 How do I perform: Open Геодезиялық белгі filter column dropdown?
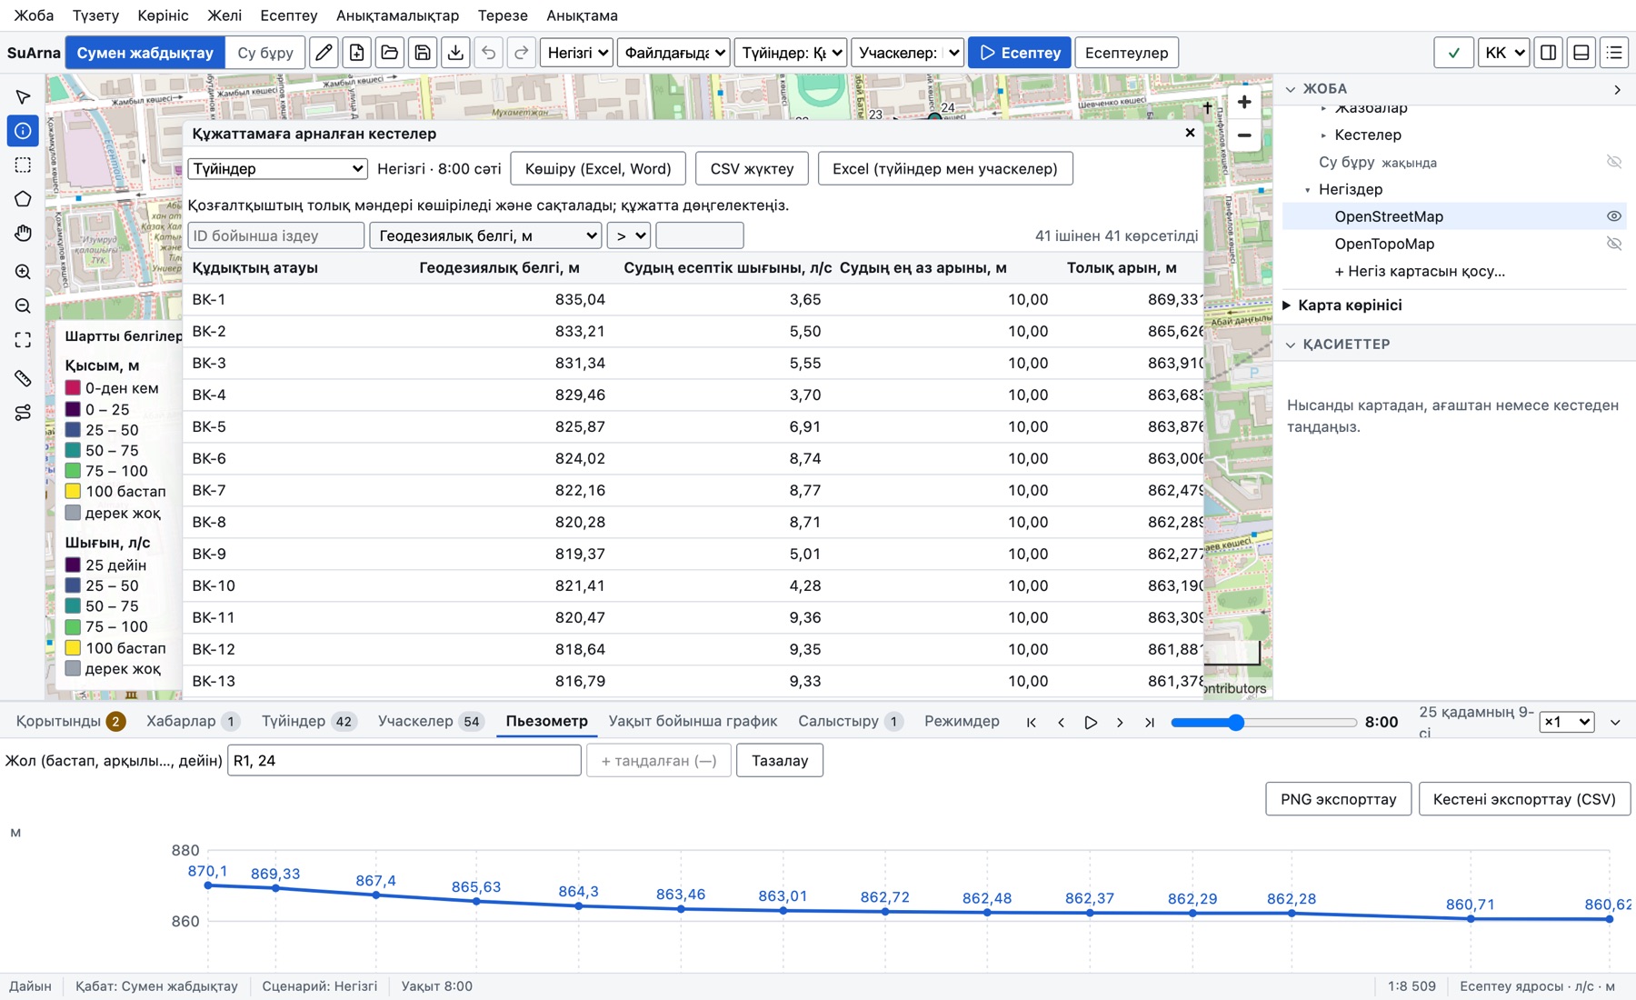[485, 235]
